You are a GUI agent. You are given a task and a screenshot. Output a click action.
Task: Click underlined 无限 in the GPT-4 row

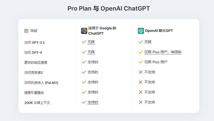click(91, 52)
